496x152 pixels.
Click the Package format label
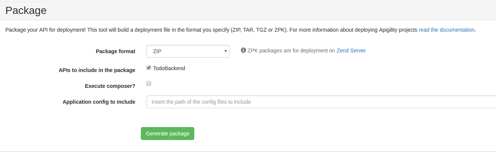coord(115,51)
